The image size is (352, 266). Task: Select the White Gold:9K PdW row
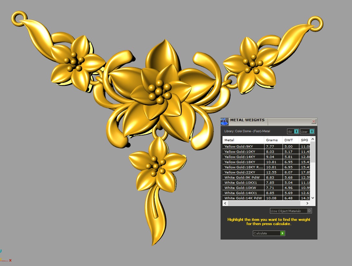tap(266, 177)
